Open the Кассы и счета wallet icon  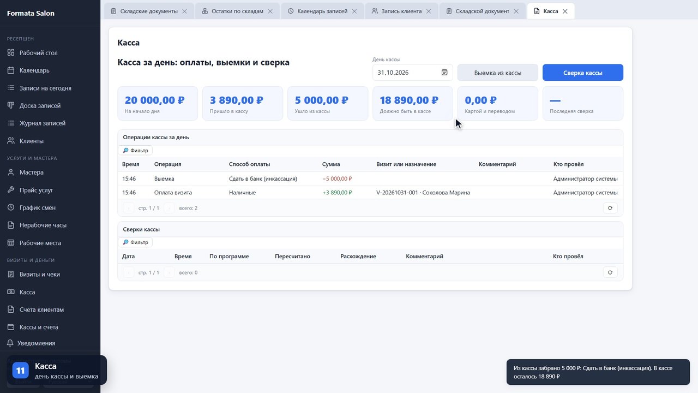click(11, 327)
